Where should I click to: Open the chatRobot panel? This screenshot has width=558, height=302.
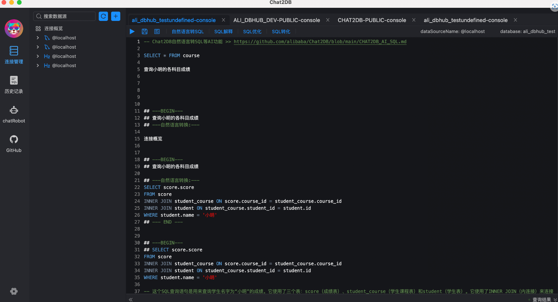[x=14, y=114]
